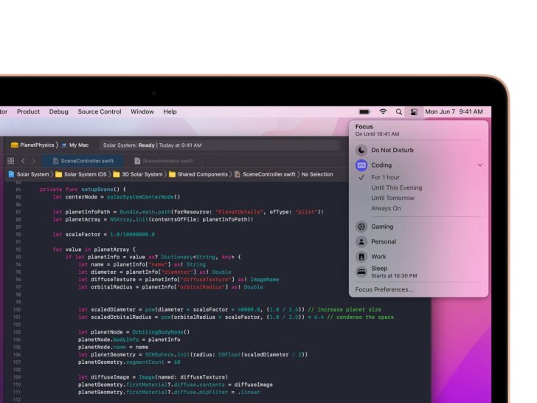The height and width of the screenshot is (403, 537).
Task: Click the Focus panel heading
Action: tap(364, 127)
